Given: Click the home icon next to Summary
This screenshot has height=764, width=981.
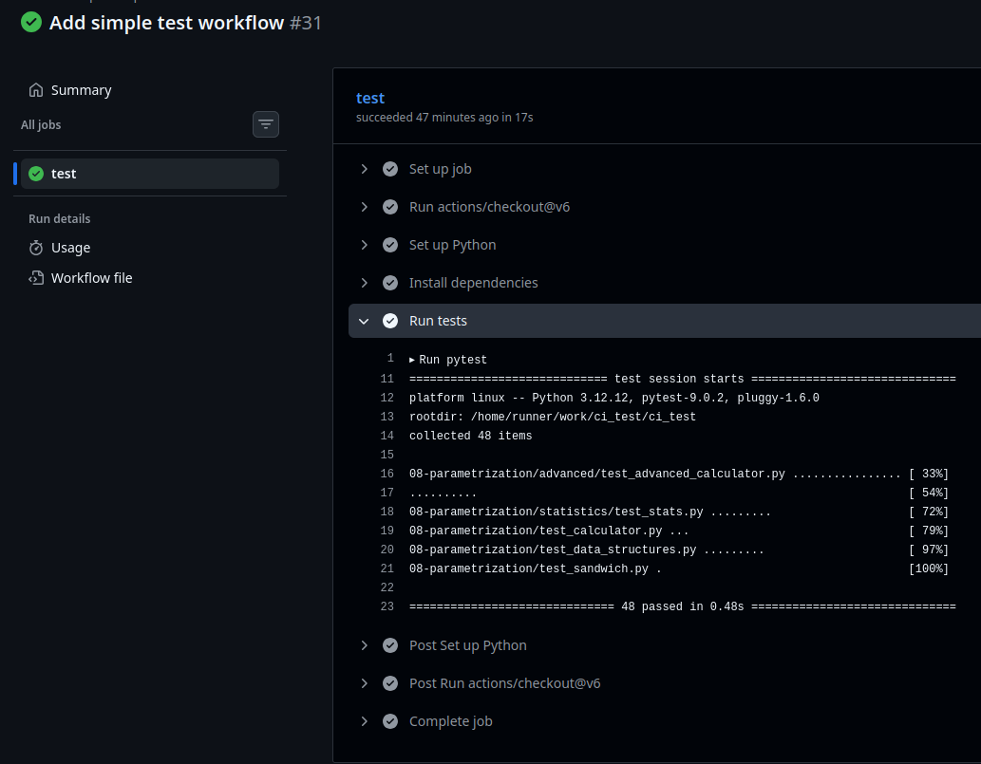Looking at the screenshot, I should pyautogui.click(x=35, y=89).
